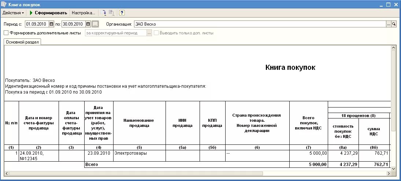Click the horizontal scrollbar left arrow
The height and width of the screenshot is (181, 401).
pyautogui.click(x=6, y=173)
